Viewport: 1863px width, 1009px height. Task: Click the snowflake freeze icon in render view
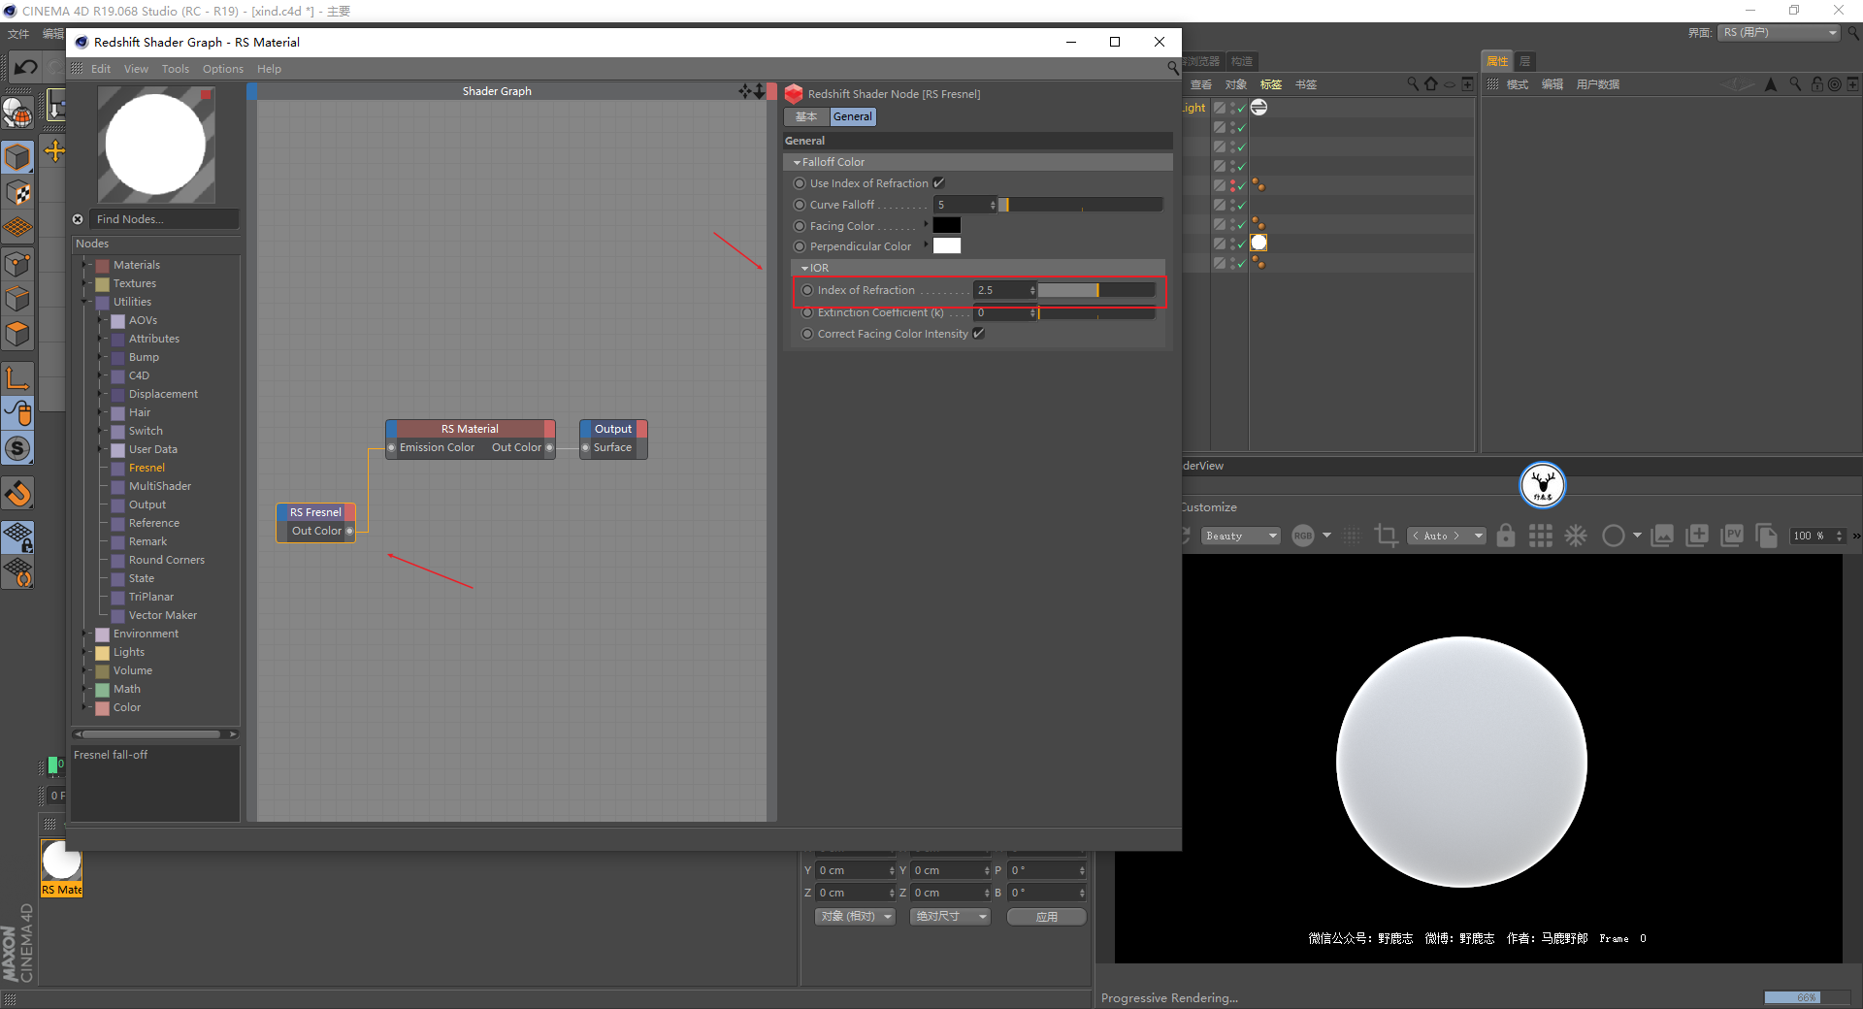point(1576,536)
